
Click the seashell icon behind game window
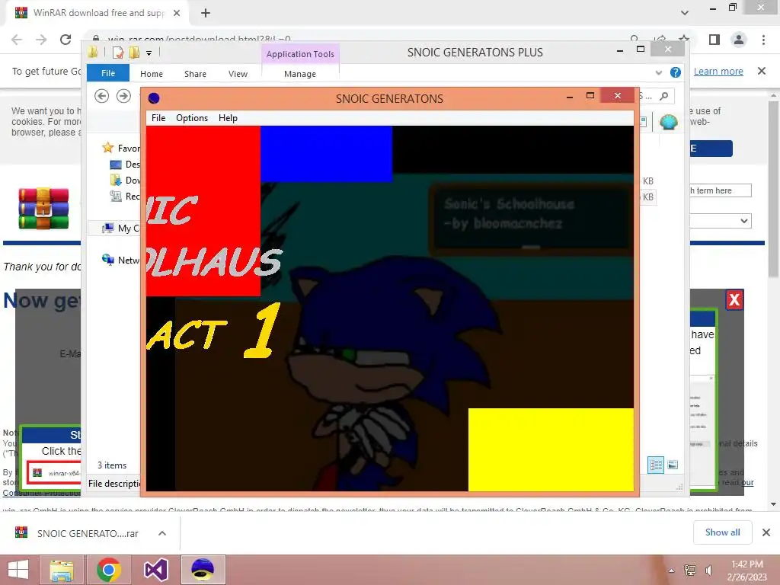tap(668, 121)
